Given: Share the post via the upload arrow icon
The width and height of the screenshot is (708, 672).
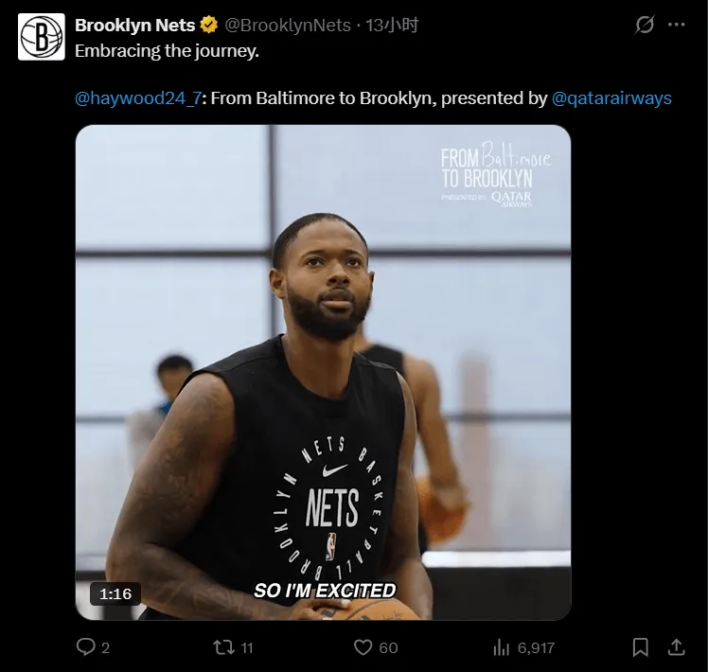Looking at the screenshot, I should tap(676, 647).
